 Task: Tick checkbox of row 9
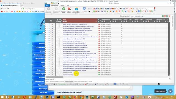tap(59, 39)
